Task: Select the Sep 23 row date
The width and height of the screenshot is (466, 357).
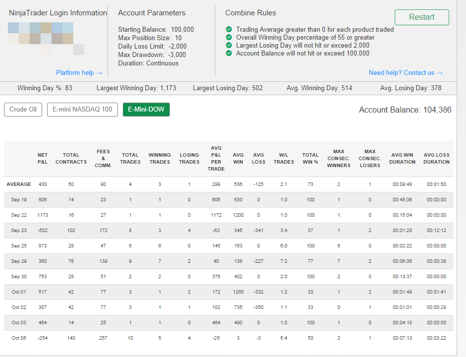Action: point(19,231)
